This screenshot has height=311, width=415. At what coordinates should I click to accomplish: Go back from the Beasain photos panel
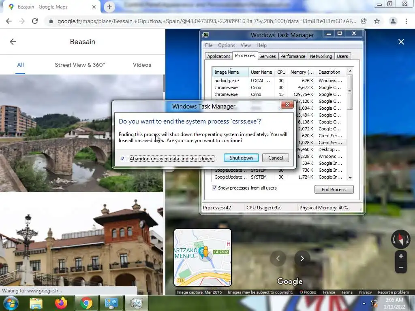[x=13, y=42]
